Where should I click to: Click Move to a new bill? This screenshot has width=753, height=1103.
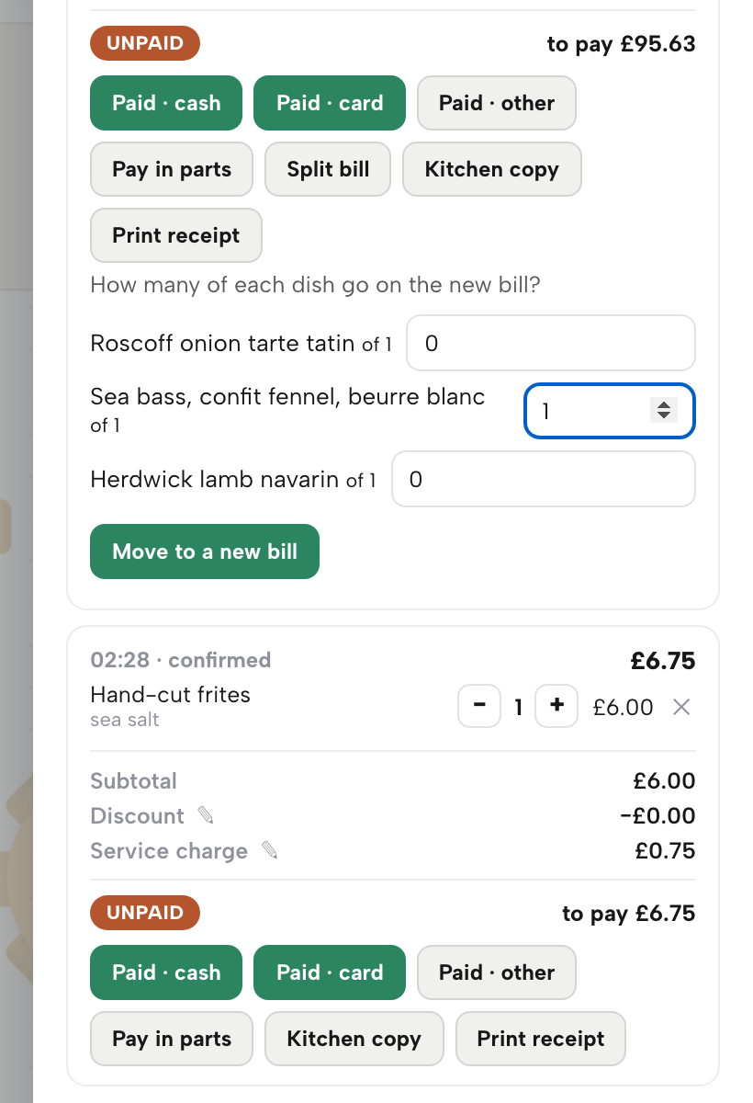click(205, 551)
